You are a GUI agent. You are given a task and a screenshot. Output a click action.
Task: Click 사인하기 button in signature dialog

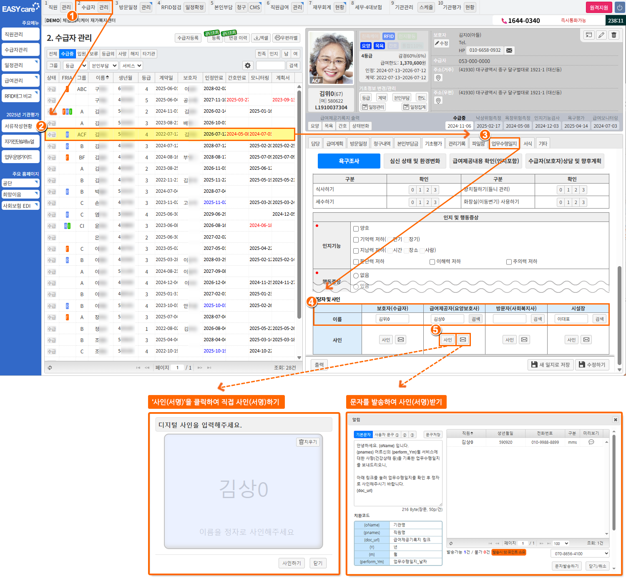point(292,563)
